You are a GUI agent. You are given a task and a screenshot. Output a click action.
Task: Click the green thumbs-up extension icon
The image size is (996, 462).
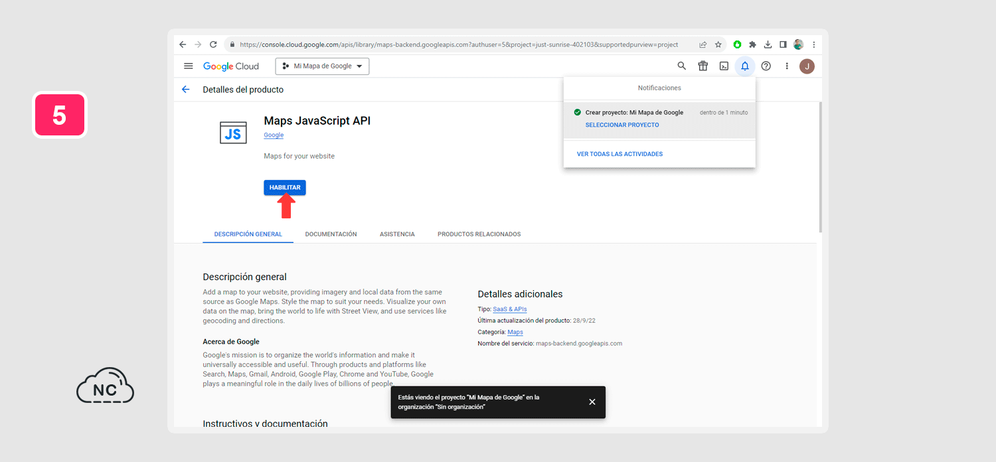[737, 44]
